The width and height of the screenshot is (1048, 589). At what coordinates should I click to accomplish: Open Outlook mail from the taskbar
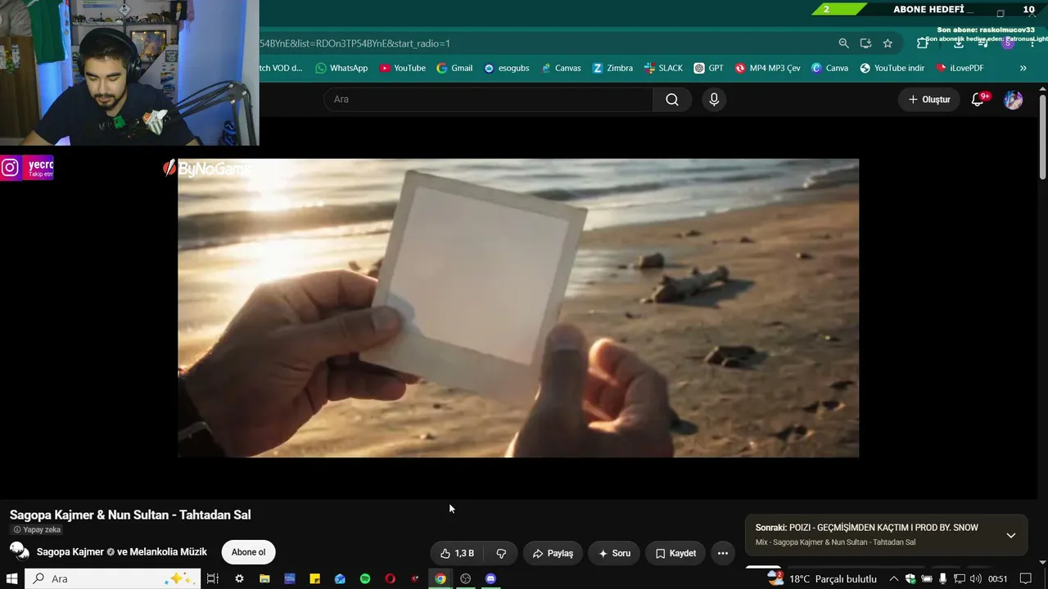pos(340,578)
